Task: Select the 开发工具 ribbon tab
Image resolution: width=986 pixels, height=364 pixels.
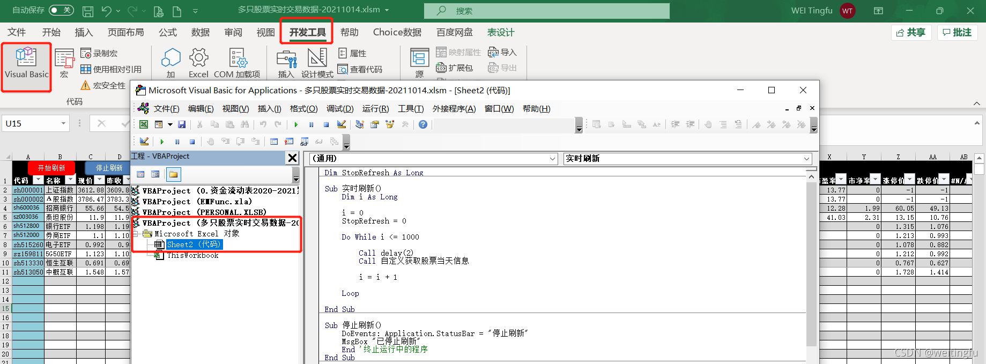Action: (x=307, y=32)
